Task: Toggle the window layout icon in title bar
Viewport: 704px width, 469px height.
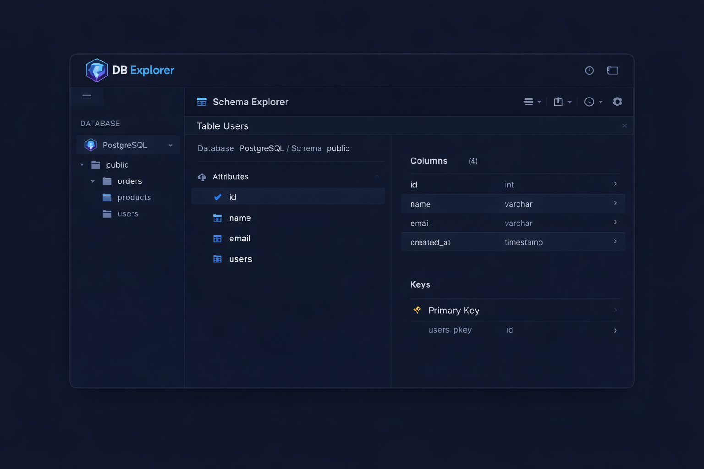Action: point(613,70)
